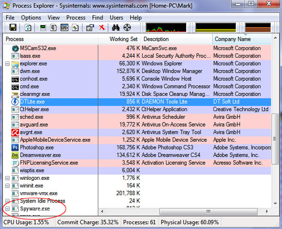Screen dimensions: 282x229
Task: Open the Find menu
Action: pyautogui.click(x=97, y=17)
